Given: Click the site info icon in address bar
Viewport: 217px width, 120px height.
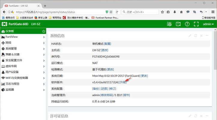Looking at the screenshot, I should [9, 12].
